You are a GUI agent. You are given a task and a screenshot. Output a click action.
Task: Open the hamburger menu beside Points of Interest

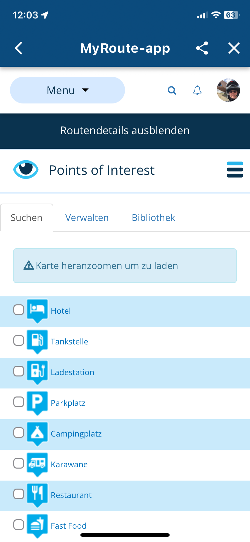tap(235, 170)
